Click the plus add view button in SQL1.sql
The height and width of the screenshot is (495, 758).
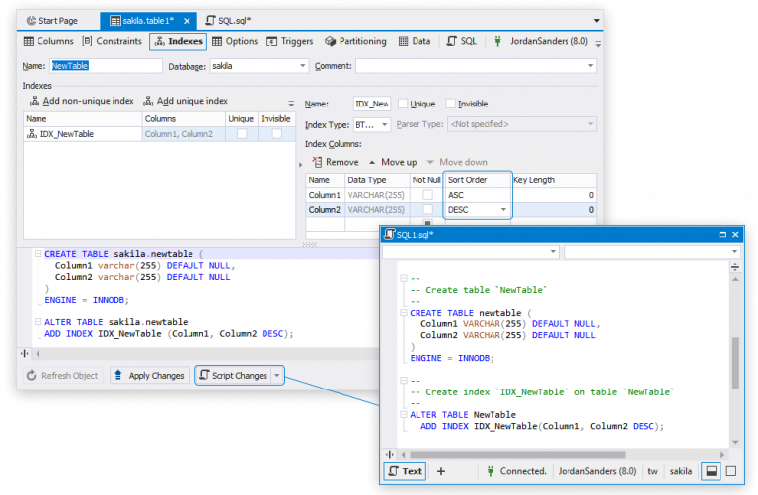[x=441, y=471]
